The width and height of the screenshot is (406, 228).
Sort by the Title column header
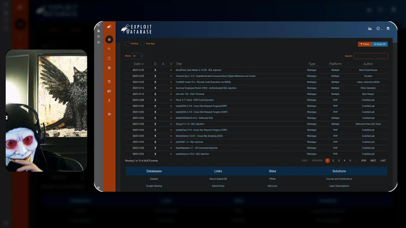tap(179, 64)
